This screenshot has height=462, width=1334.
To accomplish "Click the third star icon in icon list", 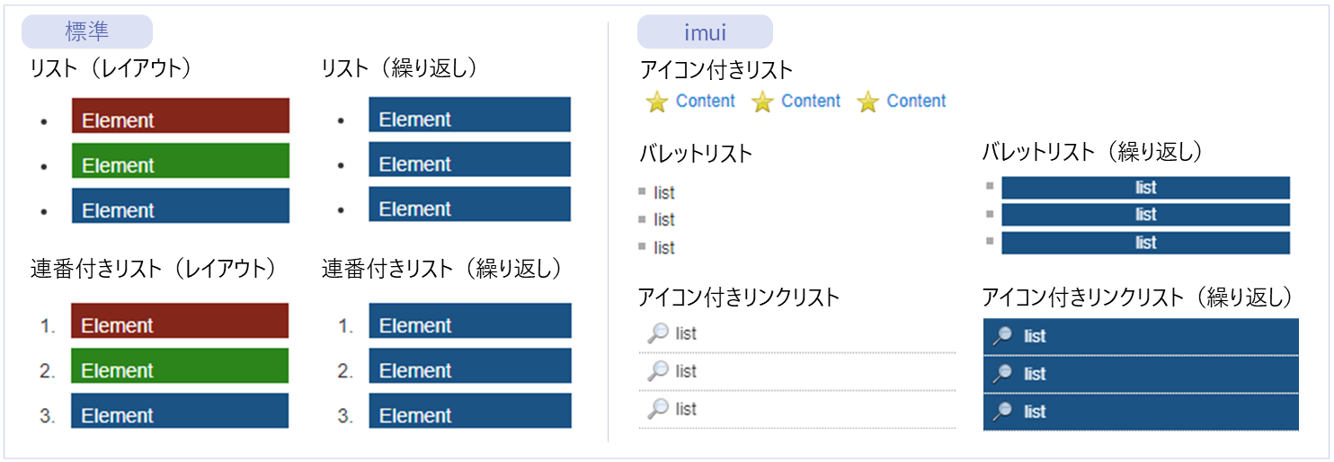I will pyautogui.click(x=867, y=102).
